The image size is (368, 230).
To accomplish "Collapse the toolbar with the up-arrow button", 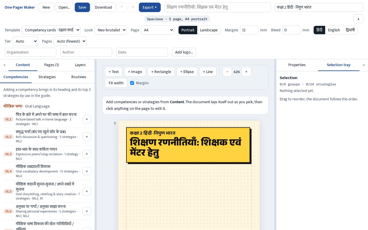I will tap(358, 19).
